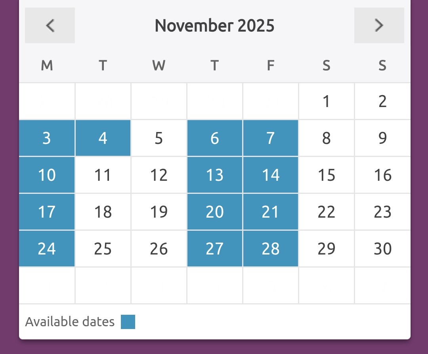The height and width of the screenshot is (354, 428).
Task: Click unavailable Sunday November 30
Action: coord(382,249)
